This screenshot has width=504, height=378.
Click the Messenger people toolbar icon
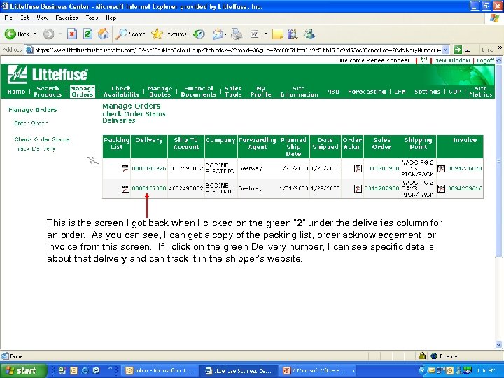(309, 34)
